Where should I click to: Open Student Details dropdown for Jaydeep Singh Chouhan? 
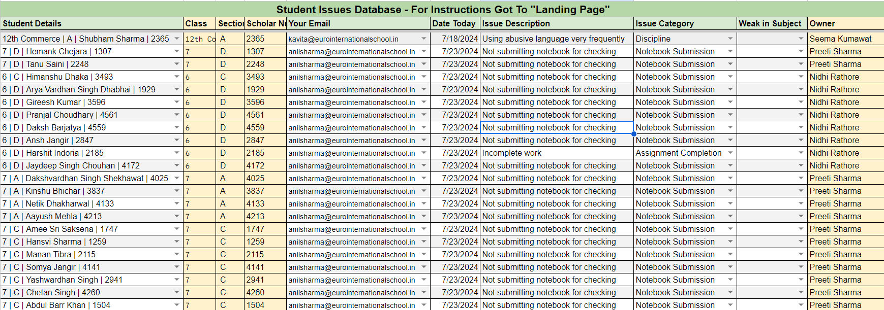(x=176, y=165)
